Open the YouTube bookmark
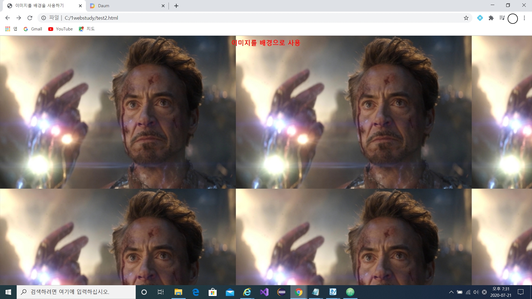Viewport: 532px width, 299px height. pyautogui.click(x=60, y=29)
